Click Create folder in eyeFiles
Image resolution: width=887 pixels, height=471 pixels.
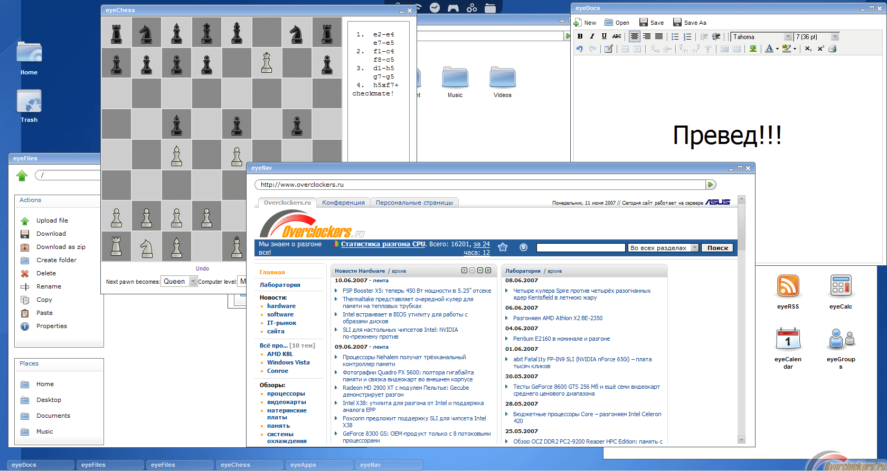tap(56, 260)
